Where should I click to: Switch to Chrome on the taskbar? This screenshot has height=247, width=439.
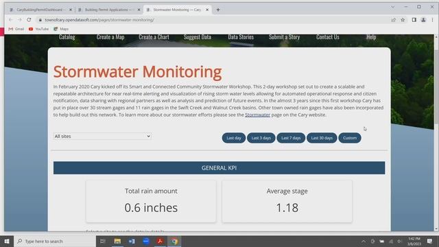pos(174,241)
